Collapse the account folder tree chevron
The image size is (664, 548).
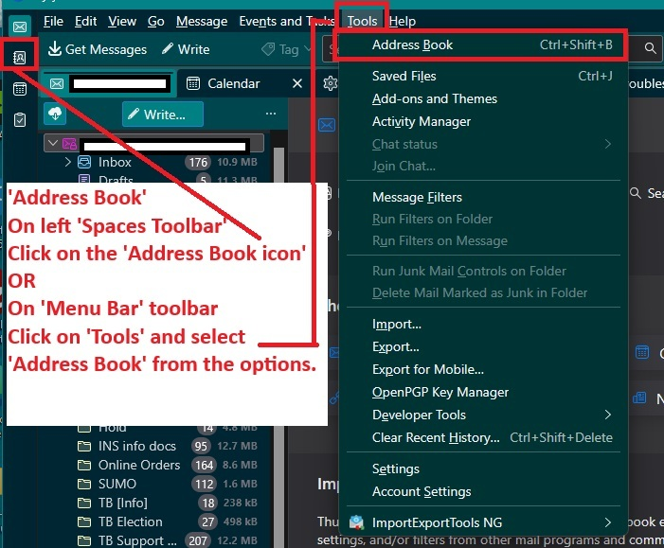pyautogui.click(x=53, y=143)
